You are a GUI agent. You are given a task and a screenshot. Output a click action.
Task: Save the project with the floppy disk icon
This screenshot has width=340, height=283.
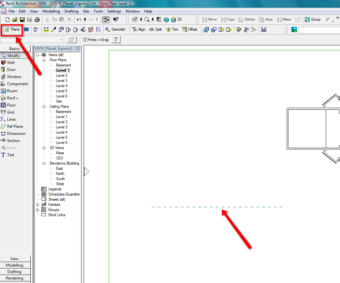[x=22, y=19]
